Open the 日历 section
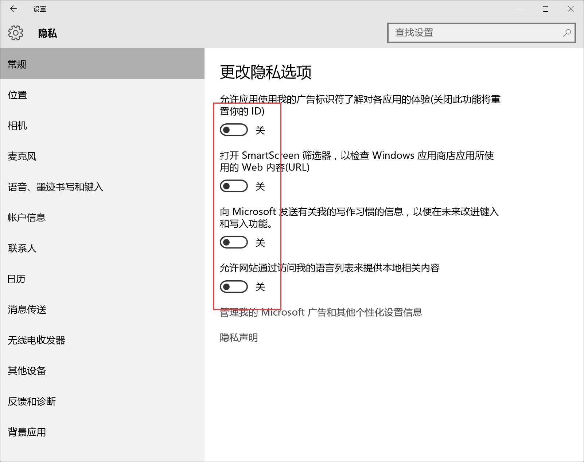Viewport: 584px width, 462px height. [102, 279]
